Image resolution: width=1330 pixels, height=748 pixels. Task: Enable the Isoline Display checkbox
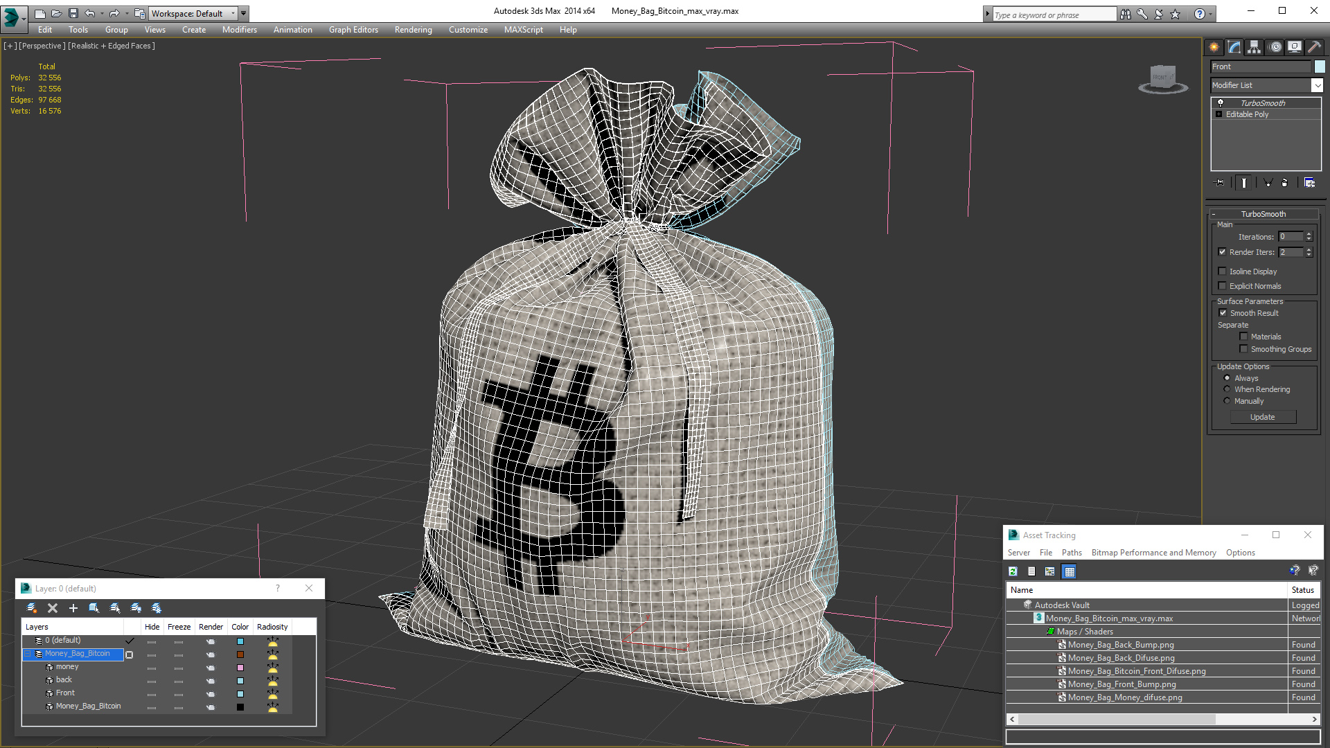click(1223, 271)
